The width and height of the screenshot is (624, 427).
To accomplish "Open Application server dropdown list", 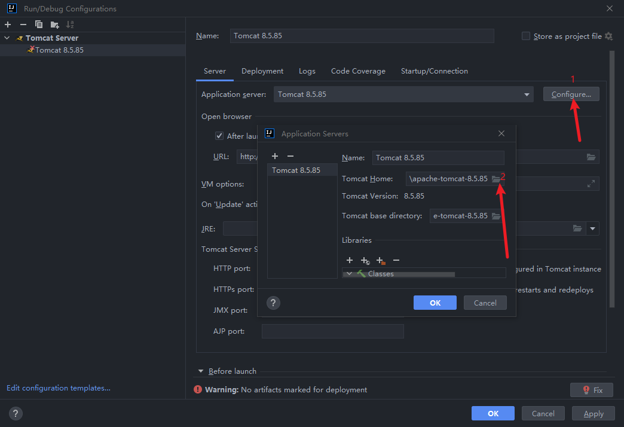I will coord(527,94).
